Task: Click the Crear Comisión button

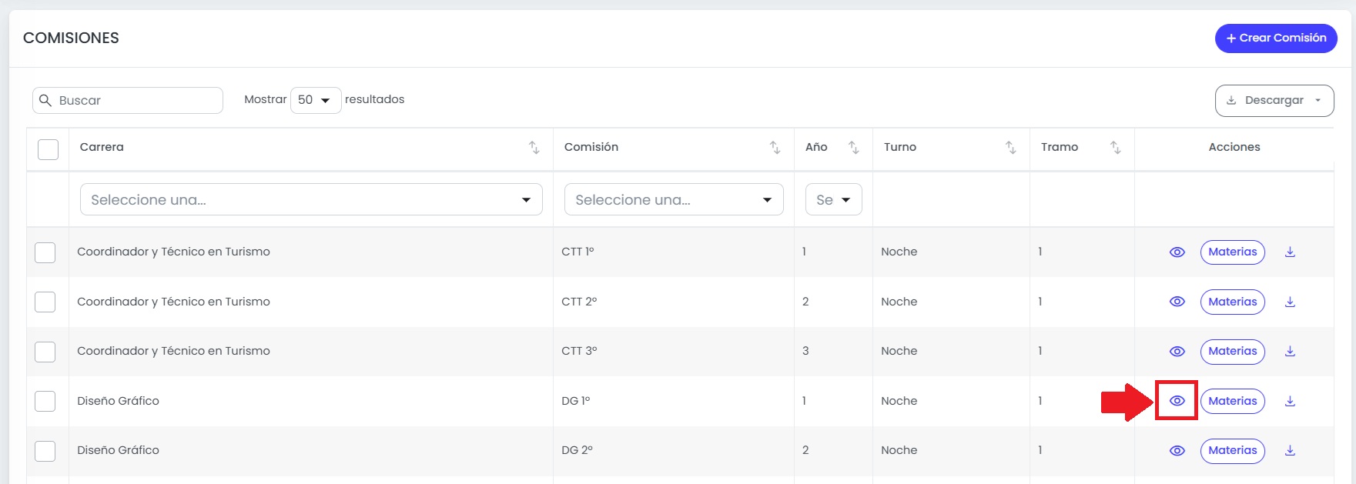Action: 1276,38
